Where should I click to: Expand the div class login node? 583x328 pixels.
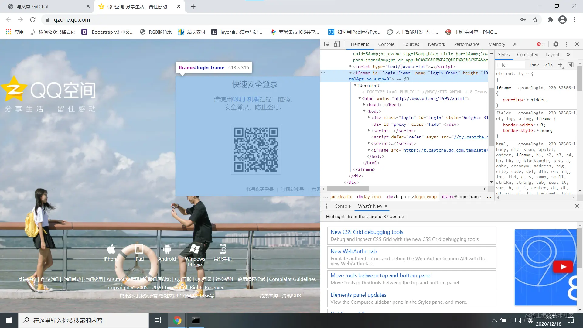pos(369,118)
